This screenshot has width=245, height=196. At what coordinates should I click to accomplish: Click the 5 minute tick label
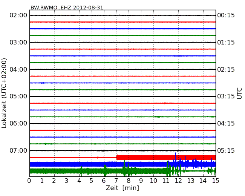pos(92,181)
